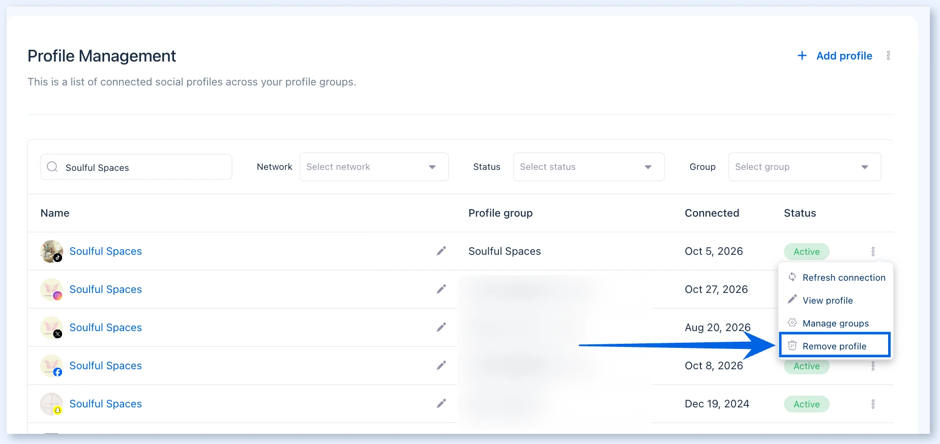Click the Active badge in Oct 5, 2026 row
This screenshot has height=444, width=940.
click(x=806, y=251)
